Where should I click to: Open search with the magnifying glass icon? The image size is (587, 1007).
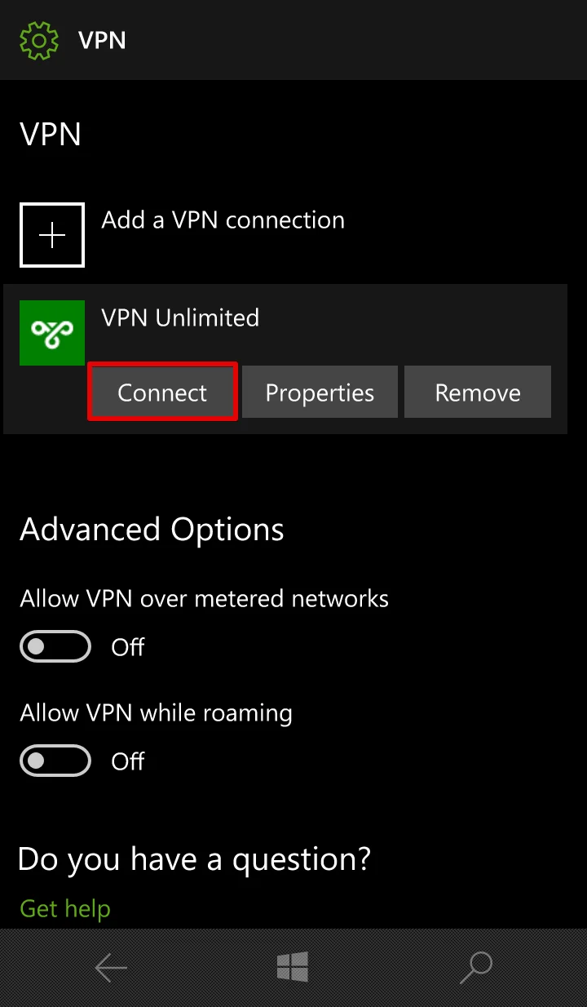475,968
